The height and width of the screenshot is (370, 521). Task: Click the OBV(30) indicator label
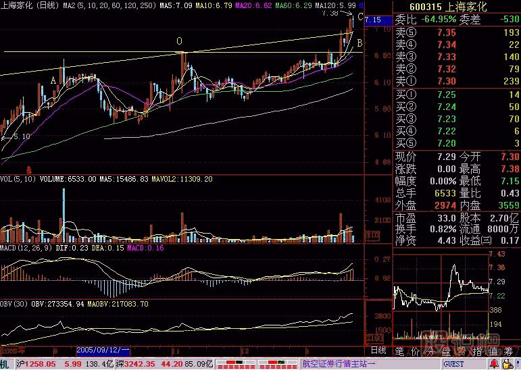[x=16, y=304]
